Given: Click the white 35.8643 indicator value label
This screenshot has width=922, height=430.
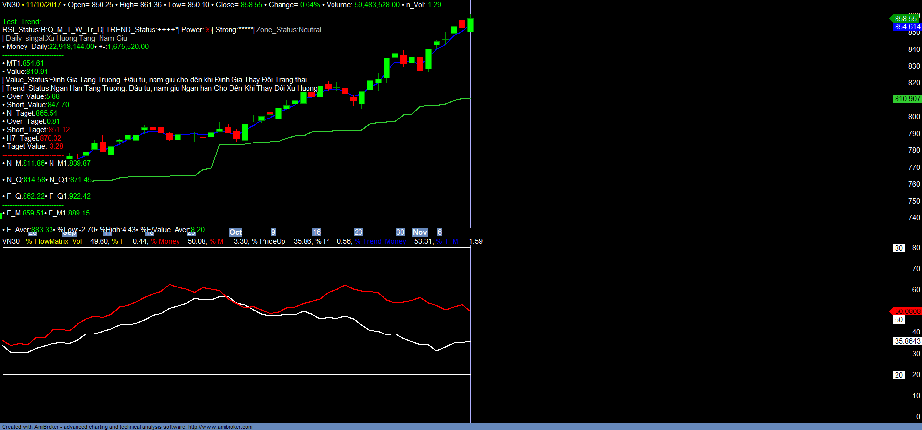Looking at the screenshot, I should click(x=907, y=341).
